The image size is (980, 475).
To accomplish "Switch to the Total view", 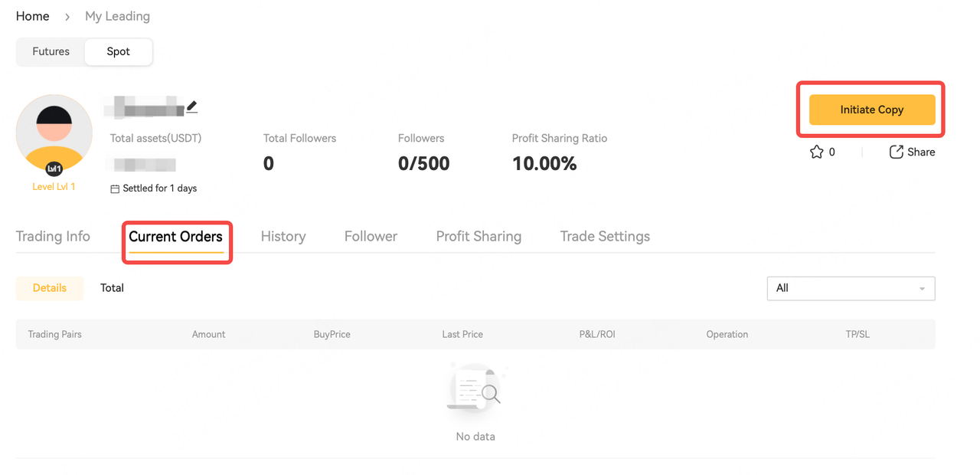I will pyautogui.click(x=112, y=288).
